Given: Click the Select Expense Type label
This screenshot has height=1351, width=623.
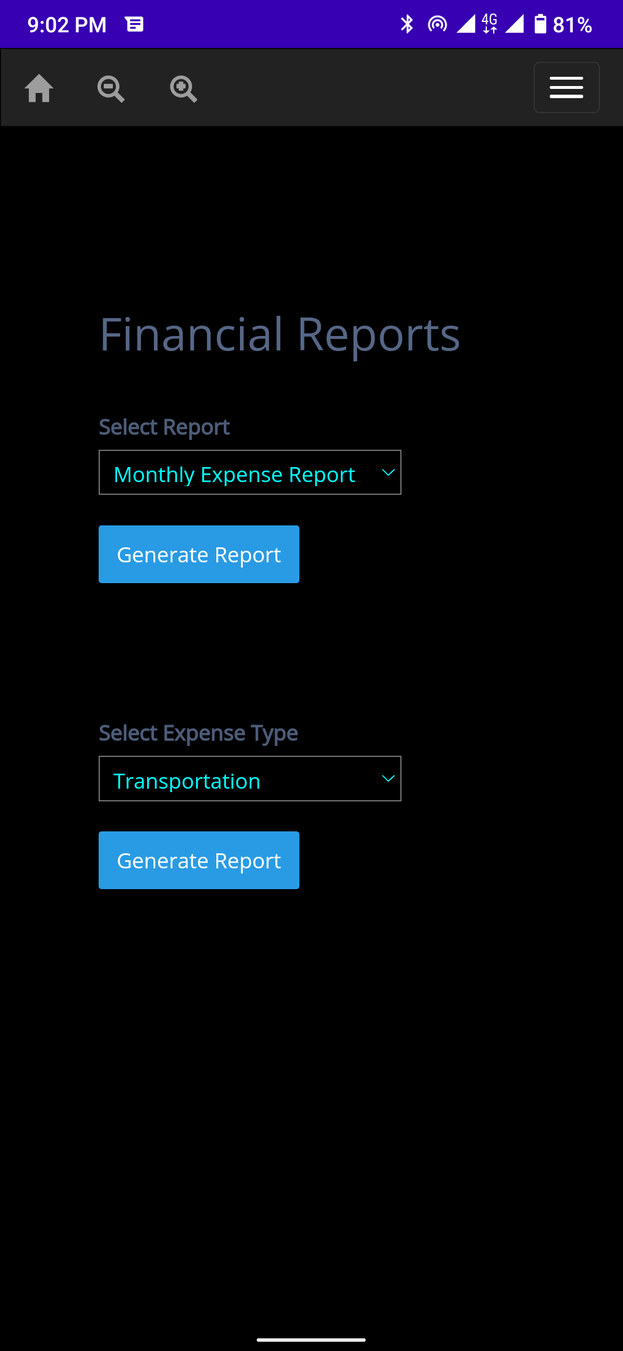Looking at the screenshot, I should 198,733.
